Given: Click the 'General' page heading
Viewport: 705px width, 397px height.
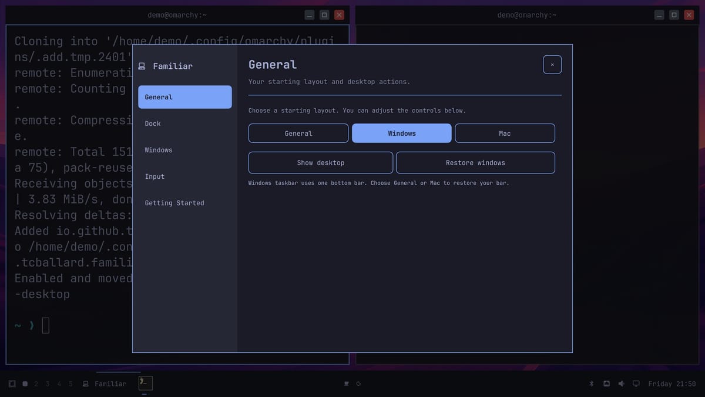Looking at the screenshot, I should [x=273, y=65].
